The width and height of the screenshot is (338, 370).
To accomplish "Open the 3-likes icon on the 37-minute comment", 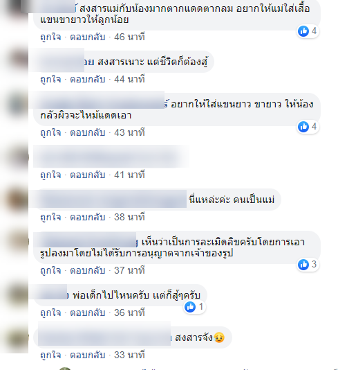I will pyautogui.click(x=308, y=265).
